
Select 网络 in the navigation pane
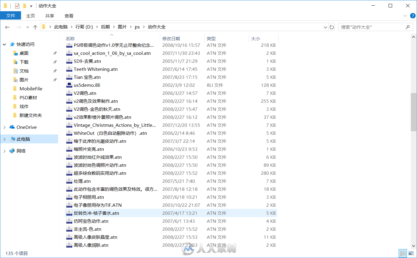pos(21,151)
